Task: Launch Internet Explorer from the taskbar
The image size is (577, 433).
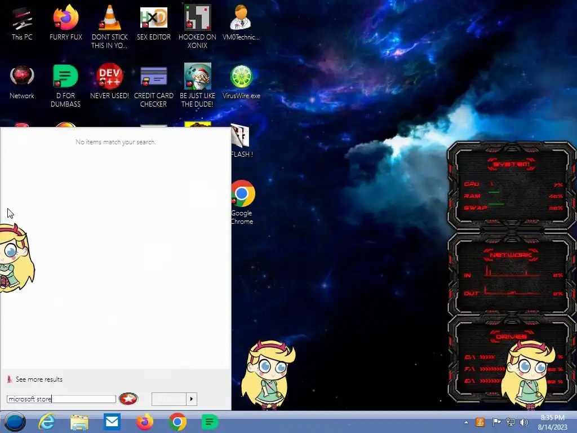Action: point(47,422)
